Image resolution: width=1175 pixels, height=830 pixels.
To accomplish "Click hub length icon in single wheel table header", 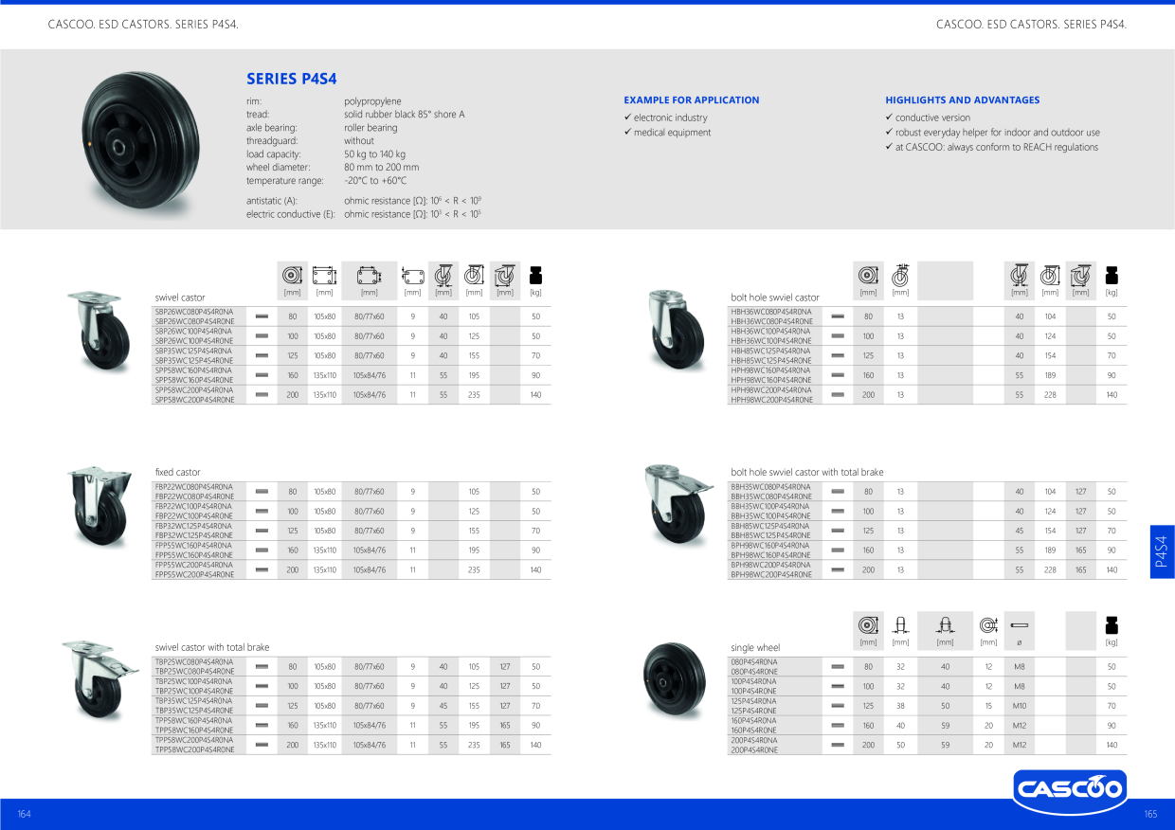I will coord(945,625).
